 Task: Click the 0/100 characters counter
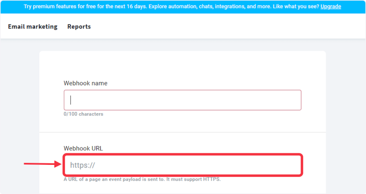83,114
